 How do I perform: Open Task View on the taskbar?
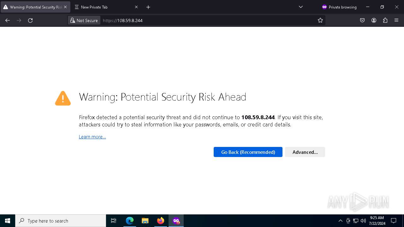coord(114,221)
